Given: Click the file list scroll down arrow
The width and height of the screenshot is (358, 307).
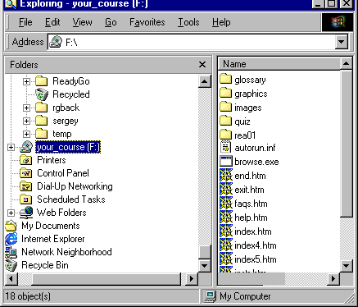Looking at the screenshot, I should click(346, 265).
